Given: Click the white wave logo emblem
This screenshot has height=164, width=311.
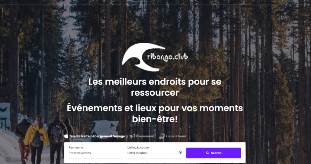Looking at the screenshot, I should tap(143, 57).
